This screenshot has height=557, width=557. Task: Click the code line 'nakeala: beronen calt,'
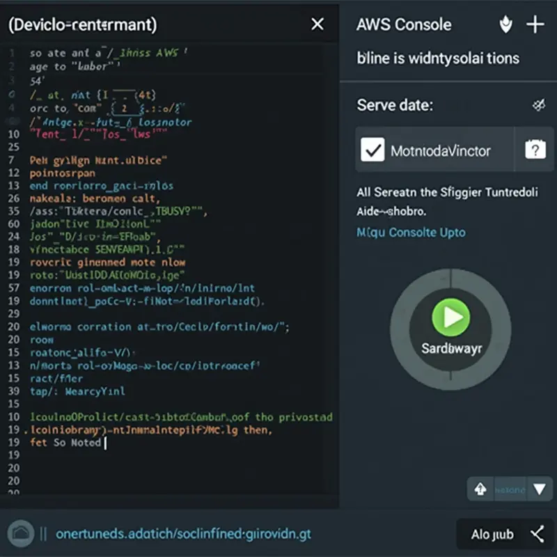click(x=95, y=198)
